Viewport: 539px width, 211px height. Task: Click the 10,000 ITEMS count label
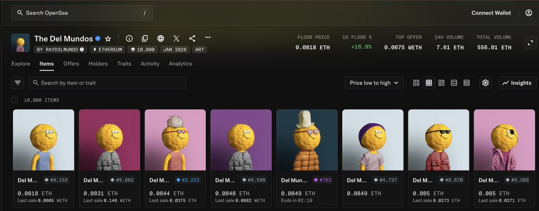coord(41,100)
